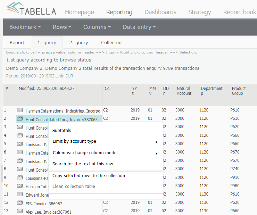Click the Department column header
This screenshot has width=257, height=215.
tap(212, 91)
